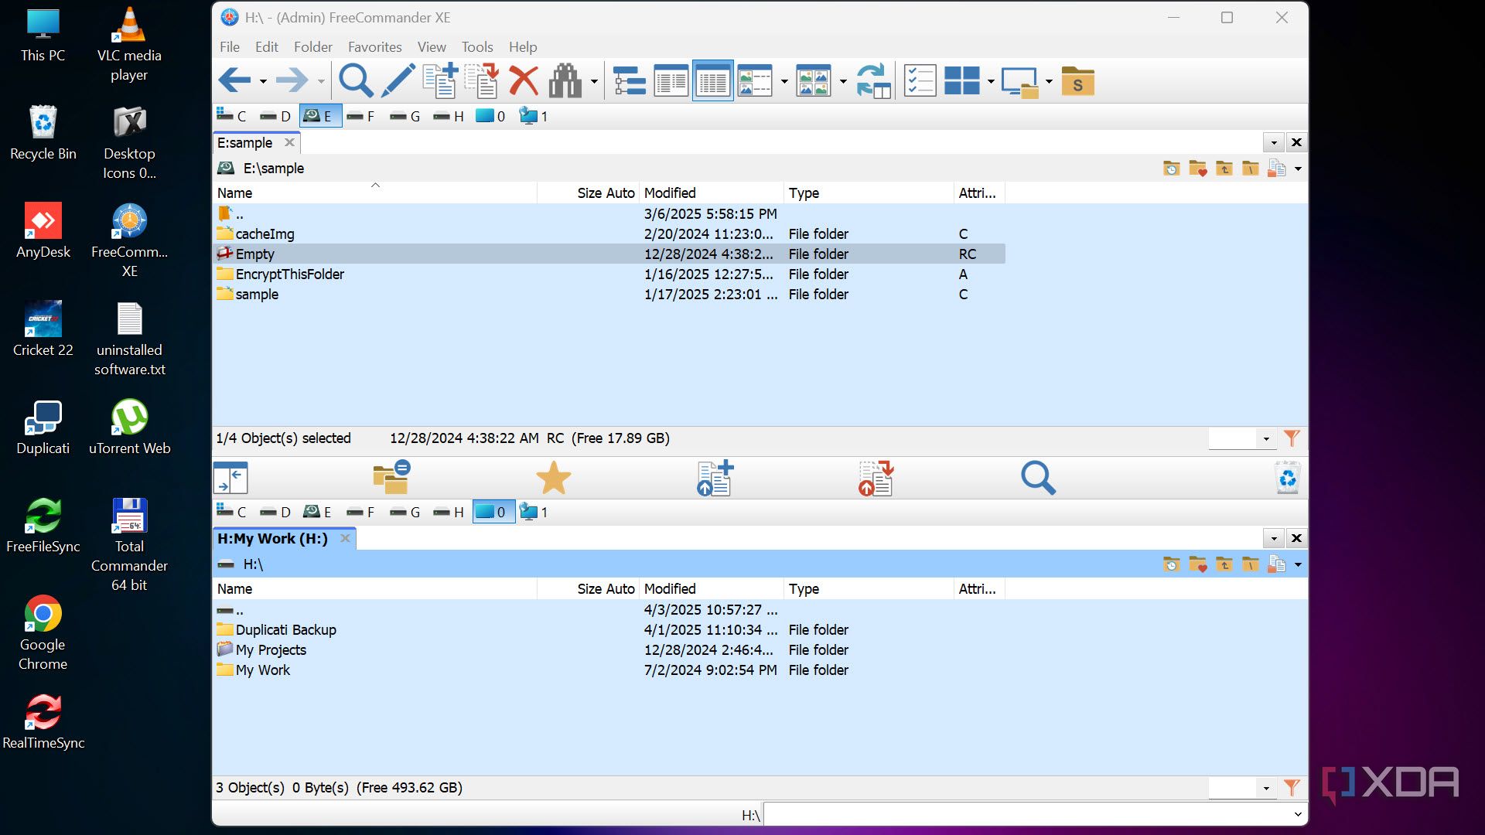Click the swap panels icon in middle toolbar

pos(230,478)
